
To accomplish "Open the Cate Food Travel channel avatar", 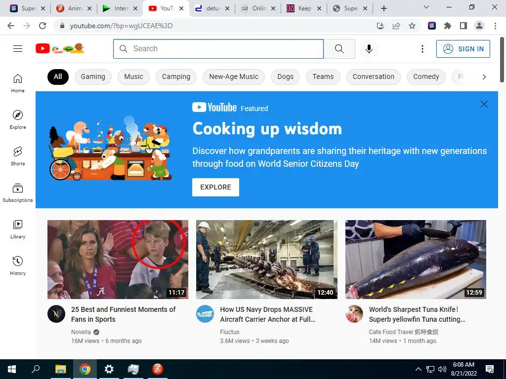I will point(354,314).
